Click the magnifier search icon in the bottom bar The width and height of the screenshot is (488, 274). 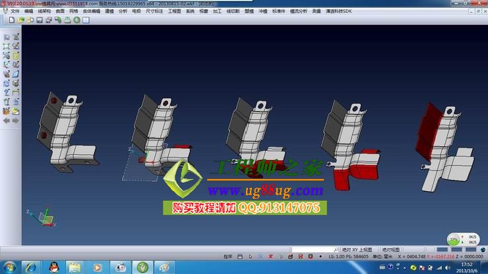pyautogui.click(x=336, y=250)
